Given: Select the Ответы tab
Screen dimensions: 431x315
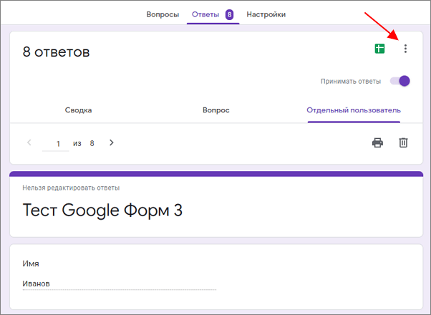Looking at the screenshot, I should tap(205, 14).
